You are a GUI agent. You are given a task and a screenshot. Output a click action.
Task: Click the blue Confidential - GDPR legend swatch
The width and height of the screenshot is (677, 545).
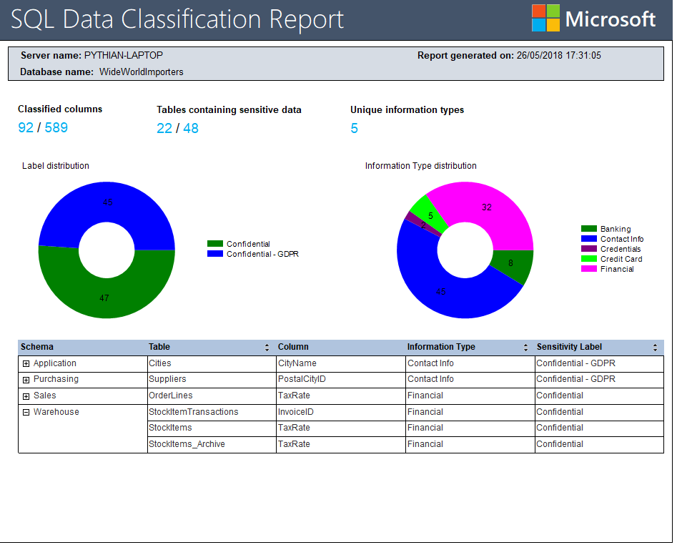click(214, 254)
